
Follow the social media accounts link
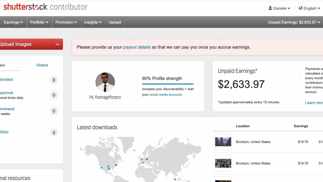(x=165, y=94)
